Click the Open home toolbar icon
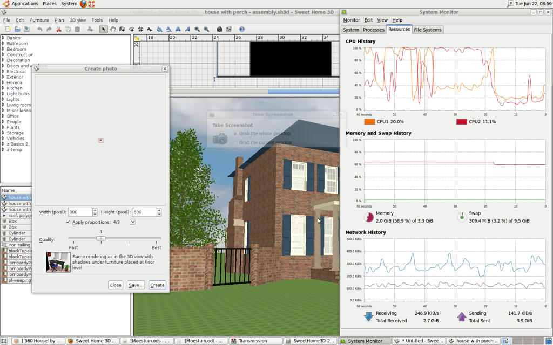Viewport: 553px width, 345px height. tap(17, 29)
